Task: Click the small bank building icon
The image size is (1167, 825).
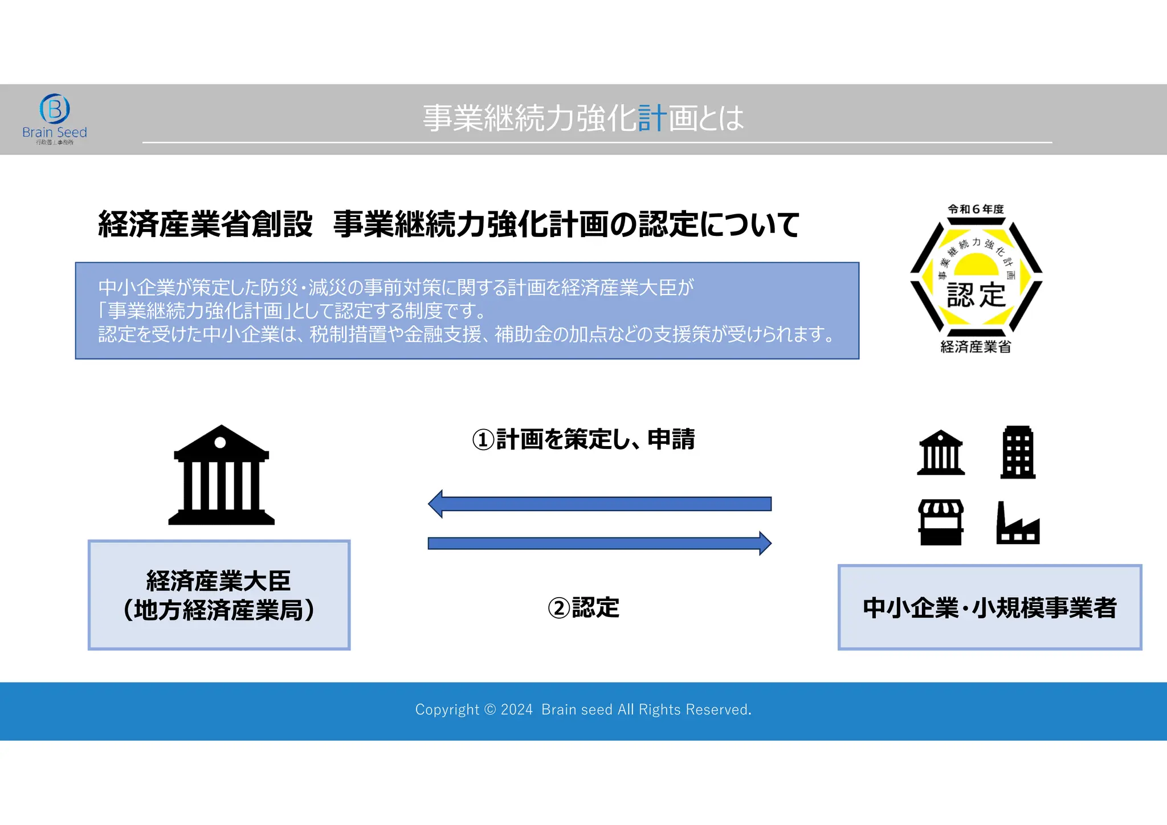Action: click(941, 454)
